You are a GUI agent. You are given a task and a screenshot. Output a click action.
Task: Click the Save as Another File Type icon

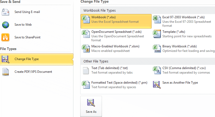(157, 84)
